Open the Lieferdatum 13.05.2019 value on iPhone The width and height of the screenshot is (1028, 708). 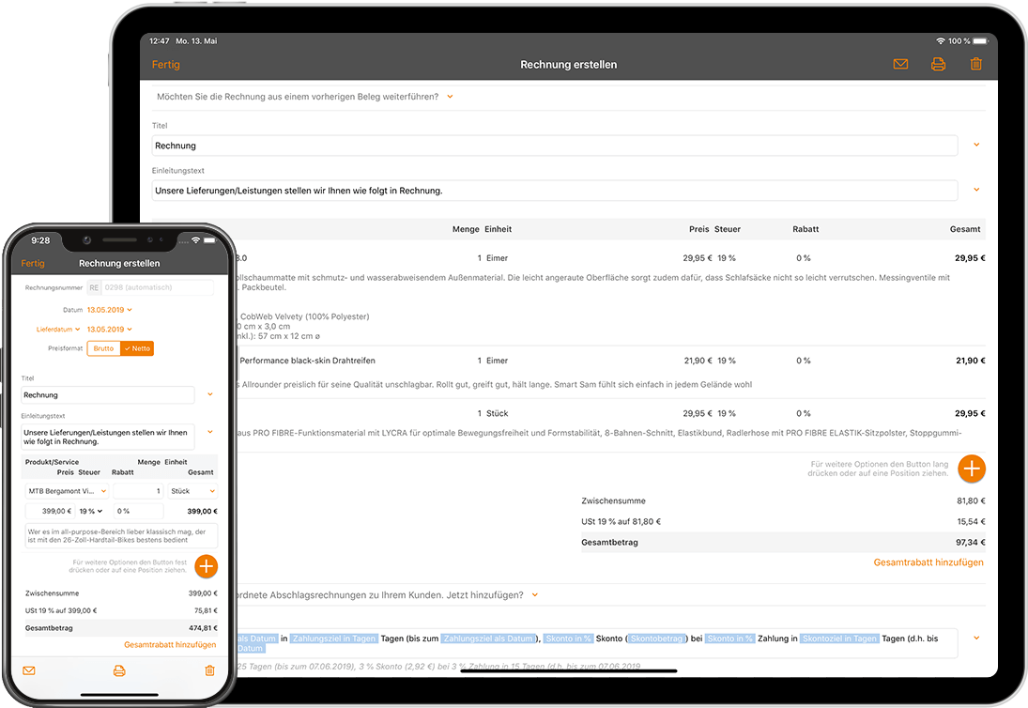(x=110, y=330)
